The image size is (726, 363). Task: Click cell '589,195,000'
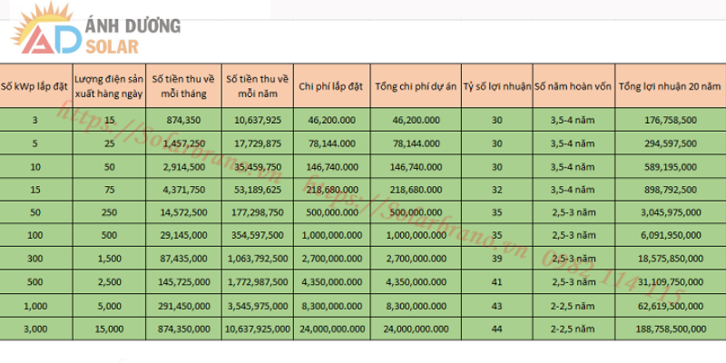point(671,167)
